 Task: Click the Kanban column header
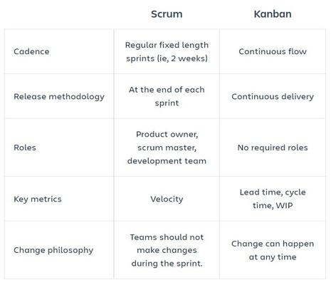tap(273, 14)
